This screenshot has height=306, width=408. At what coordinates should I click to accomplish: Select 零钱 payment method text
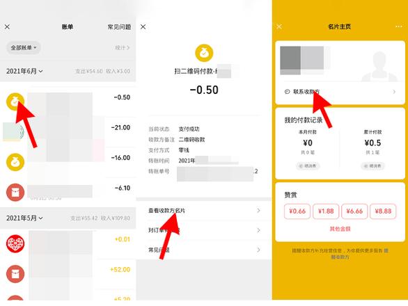[x=184, y=150]
